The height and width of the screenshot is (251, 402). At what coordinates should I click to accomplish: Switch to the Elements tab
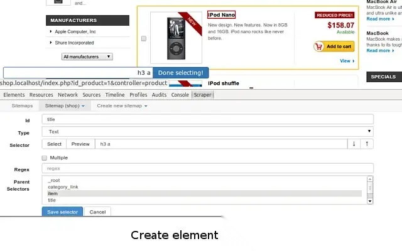click(14, 95)
